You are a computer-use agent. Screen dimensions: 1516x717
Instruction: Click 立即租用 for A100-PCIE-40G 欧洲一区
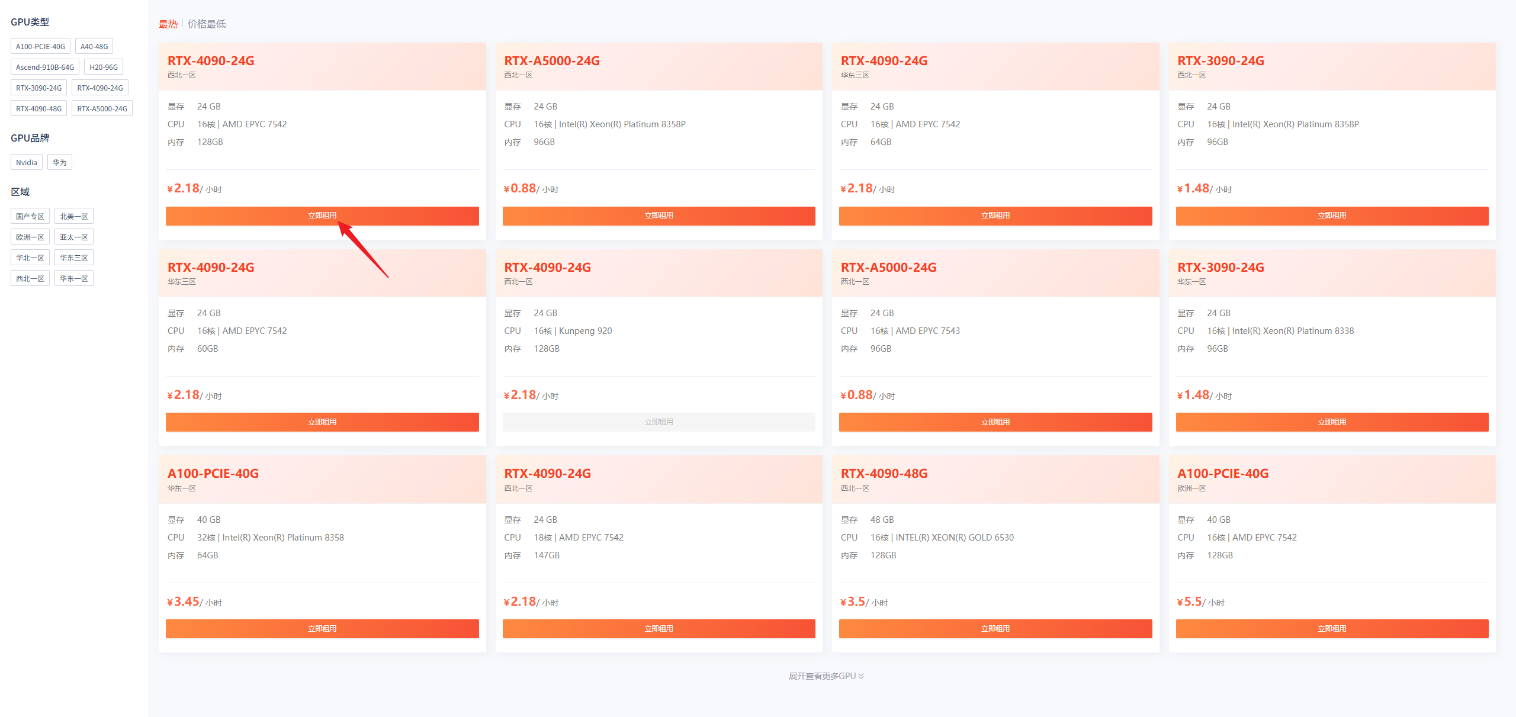tap(1332, 629)
